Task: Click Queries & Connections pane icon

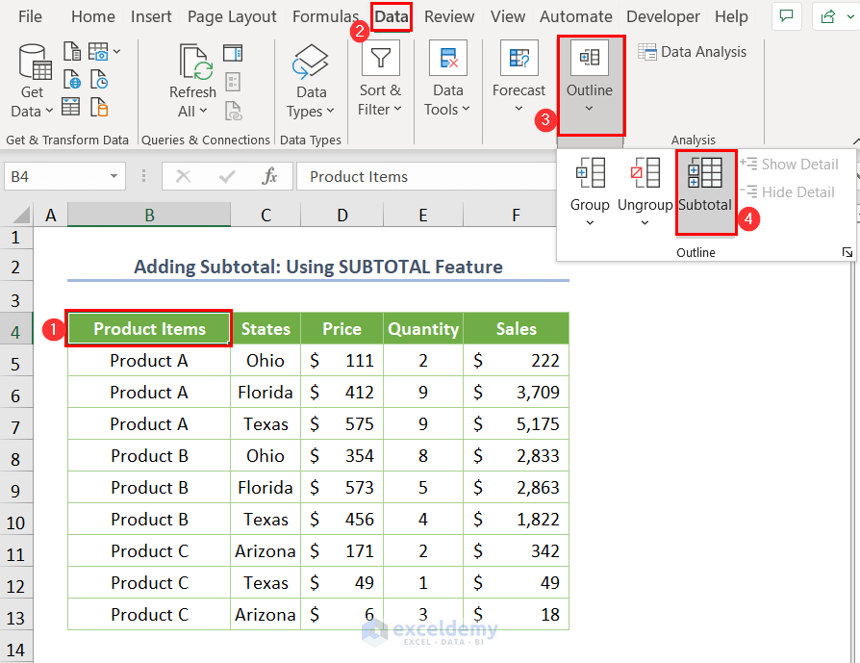Action: (233, 53)
